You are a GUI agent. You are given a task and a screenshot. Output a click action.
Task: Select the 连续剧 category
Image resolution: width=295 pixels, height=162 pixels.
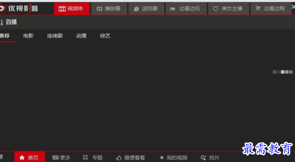pos(55,36)
